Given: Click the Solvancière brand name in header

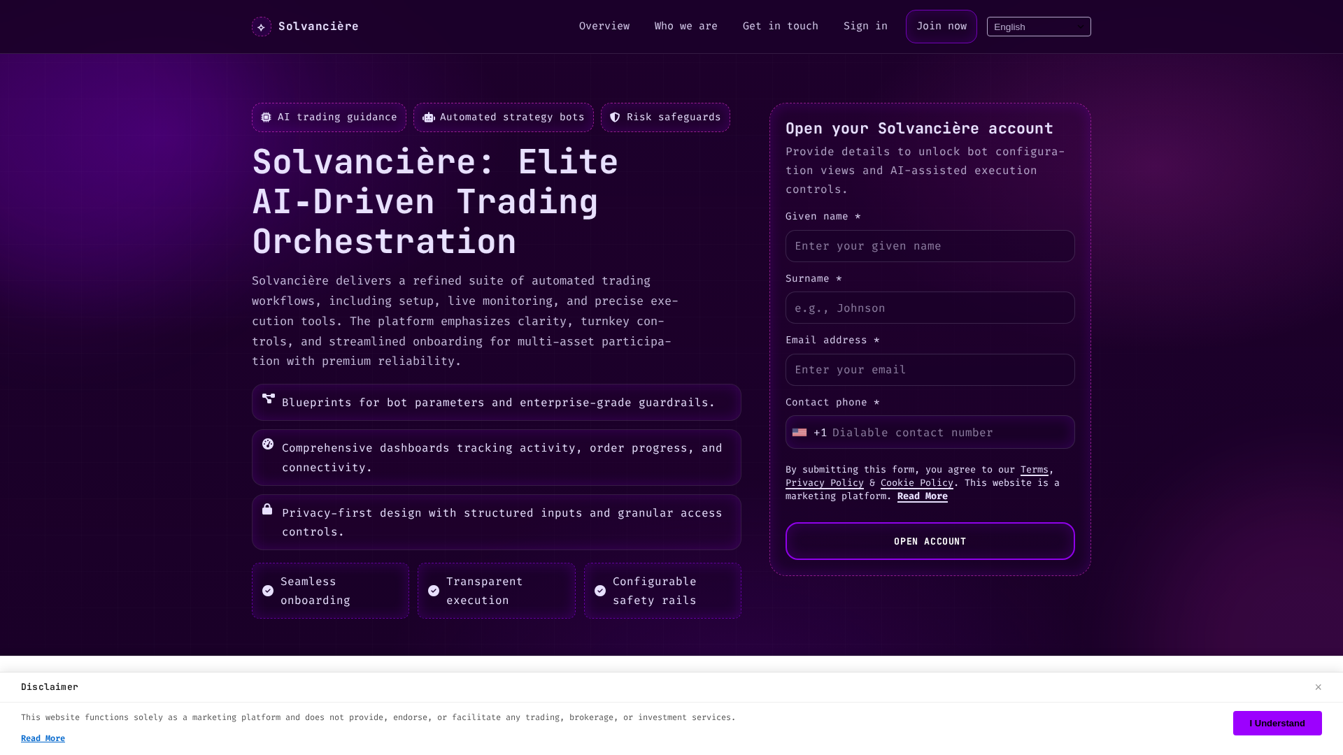Looking at the screenshot, I should pyautogui.click(x=318, y=27).
